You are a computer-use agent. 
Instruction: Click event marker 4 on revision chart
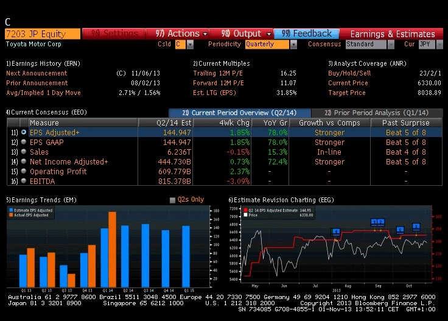[x=336, y=231]
